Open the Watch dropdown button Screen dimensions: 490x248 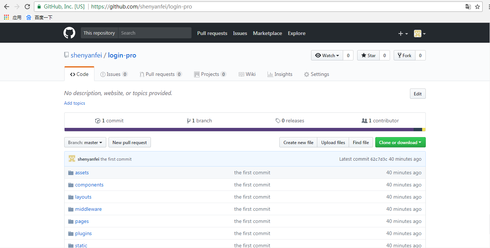327,55
